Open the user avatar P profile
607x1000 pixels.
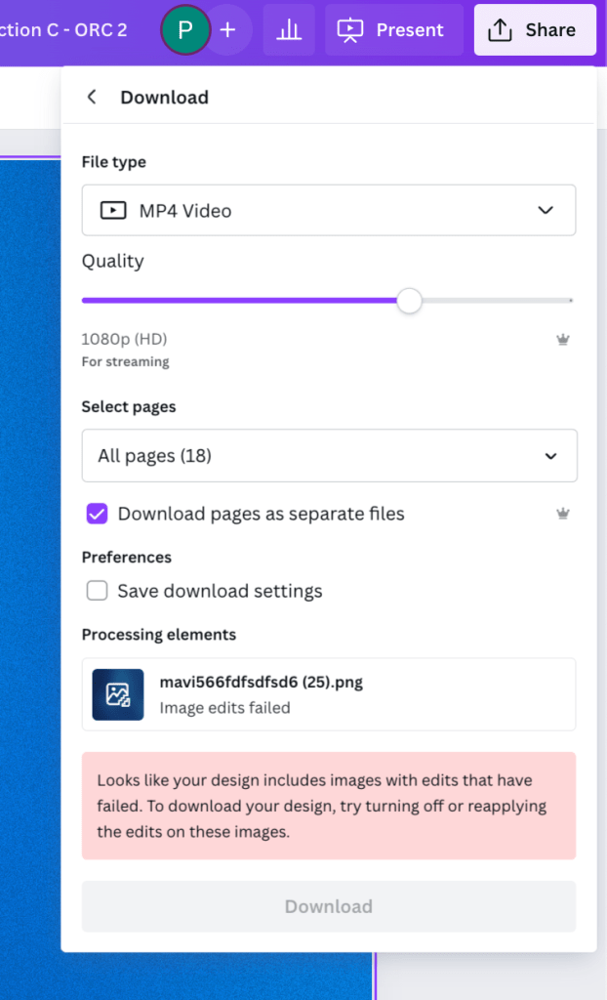[184, 29]
